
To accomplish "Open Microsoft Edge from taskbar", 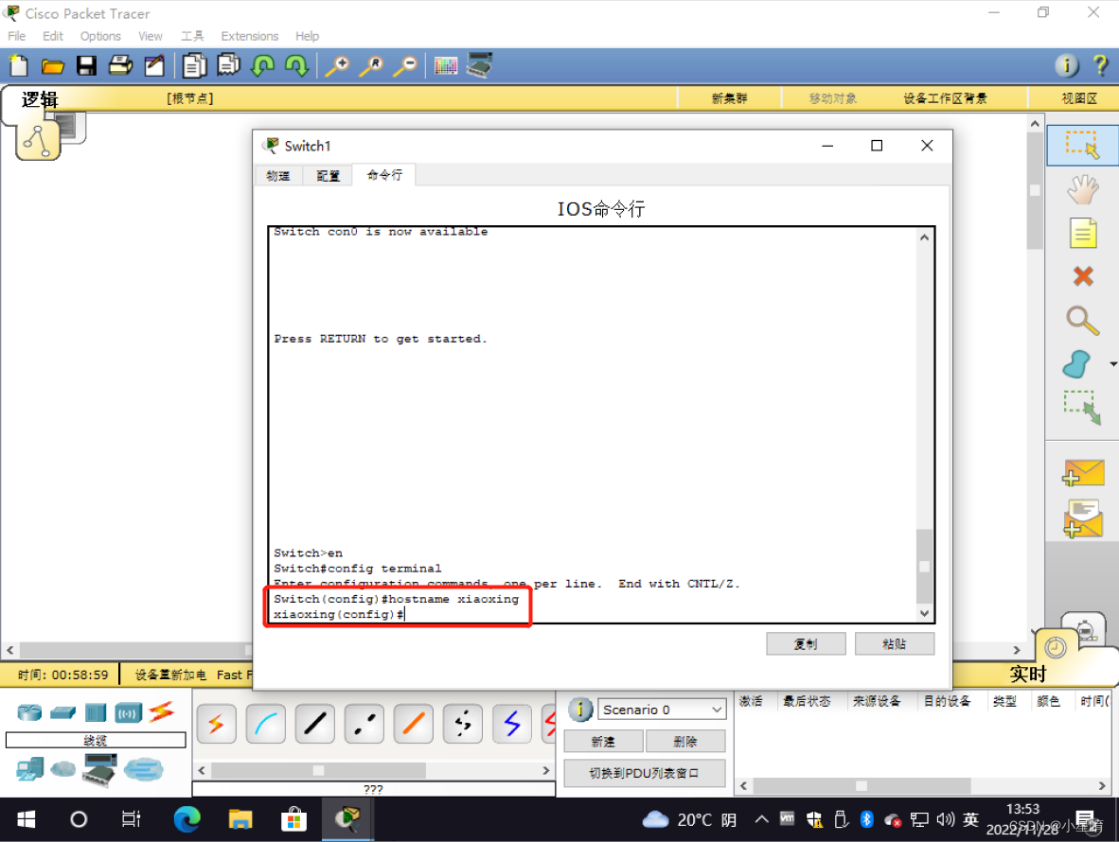I will pyautogui.click(x=187, y=820).
